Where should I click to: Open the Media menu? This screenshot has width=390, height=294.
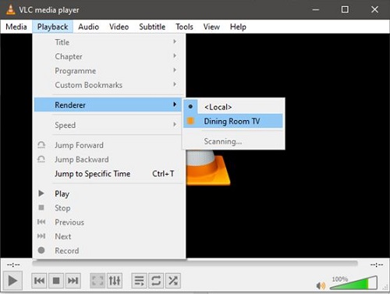16,27
